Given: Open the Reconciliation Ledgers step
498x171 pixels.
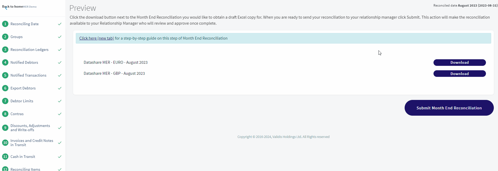Looking at the screenshot, I should pyautogui.click(x=29, y=50).
